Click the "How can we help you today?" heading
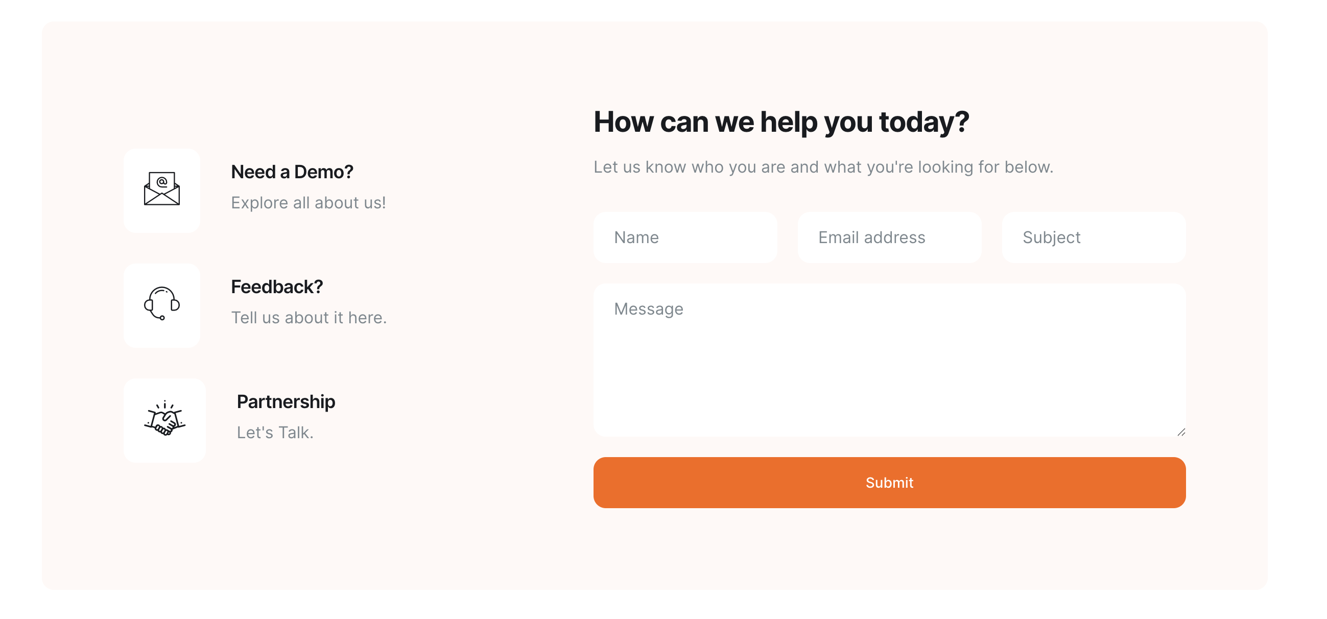The width and height of the screenshot is (1327, 619). tap(781, 122)
